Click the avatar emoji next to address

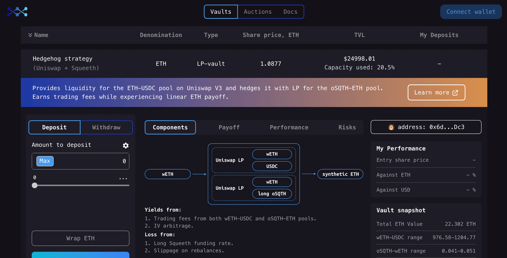[391, 127]
